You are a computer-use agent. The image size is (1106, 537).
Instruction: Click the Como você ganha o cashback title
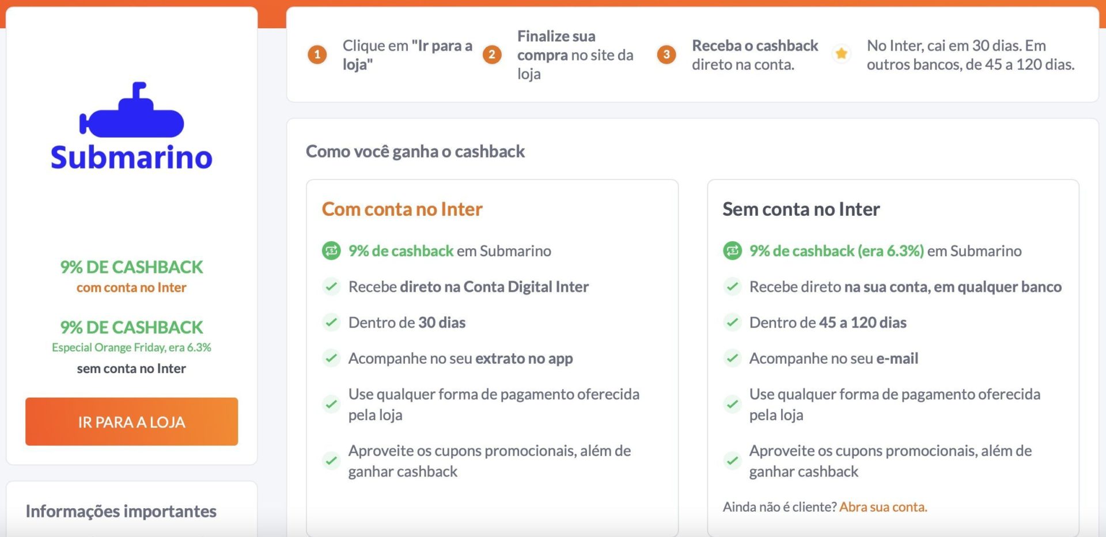(415, 151)
